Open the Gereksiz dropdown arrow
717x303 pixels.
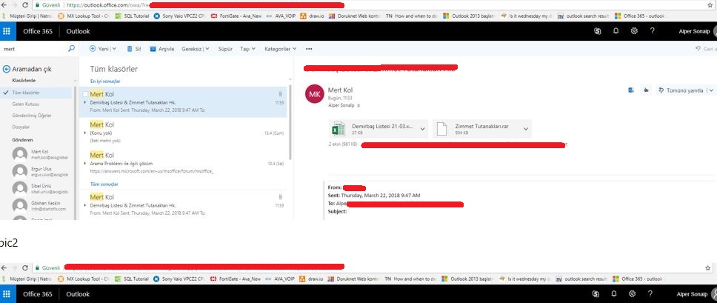click(207, 49)
